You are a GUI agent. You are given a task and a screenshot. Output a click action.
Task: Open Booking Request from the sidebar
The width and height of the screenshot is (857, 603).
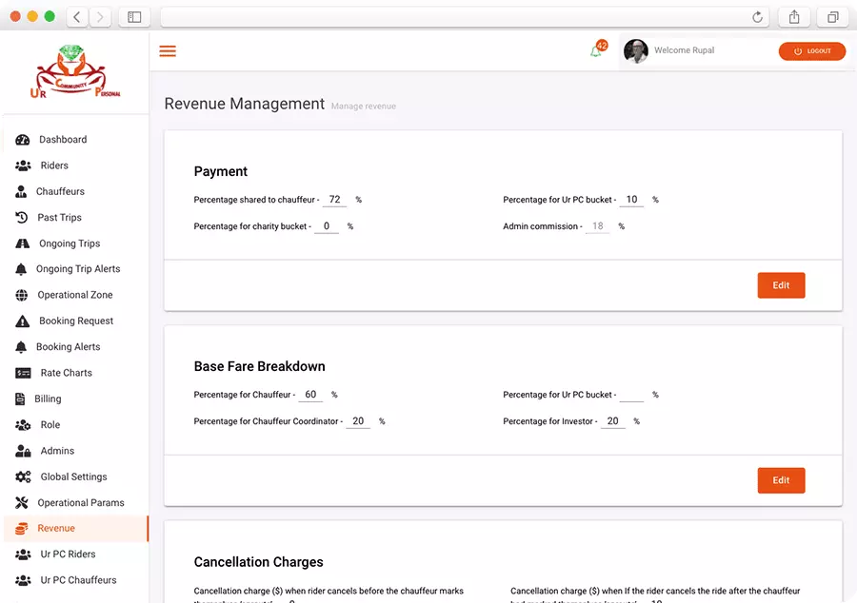pos(75,321)
